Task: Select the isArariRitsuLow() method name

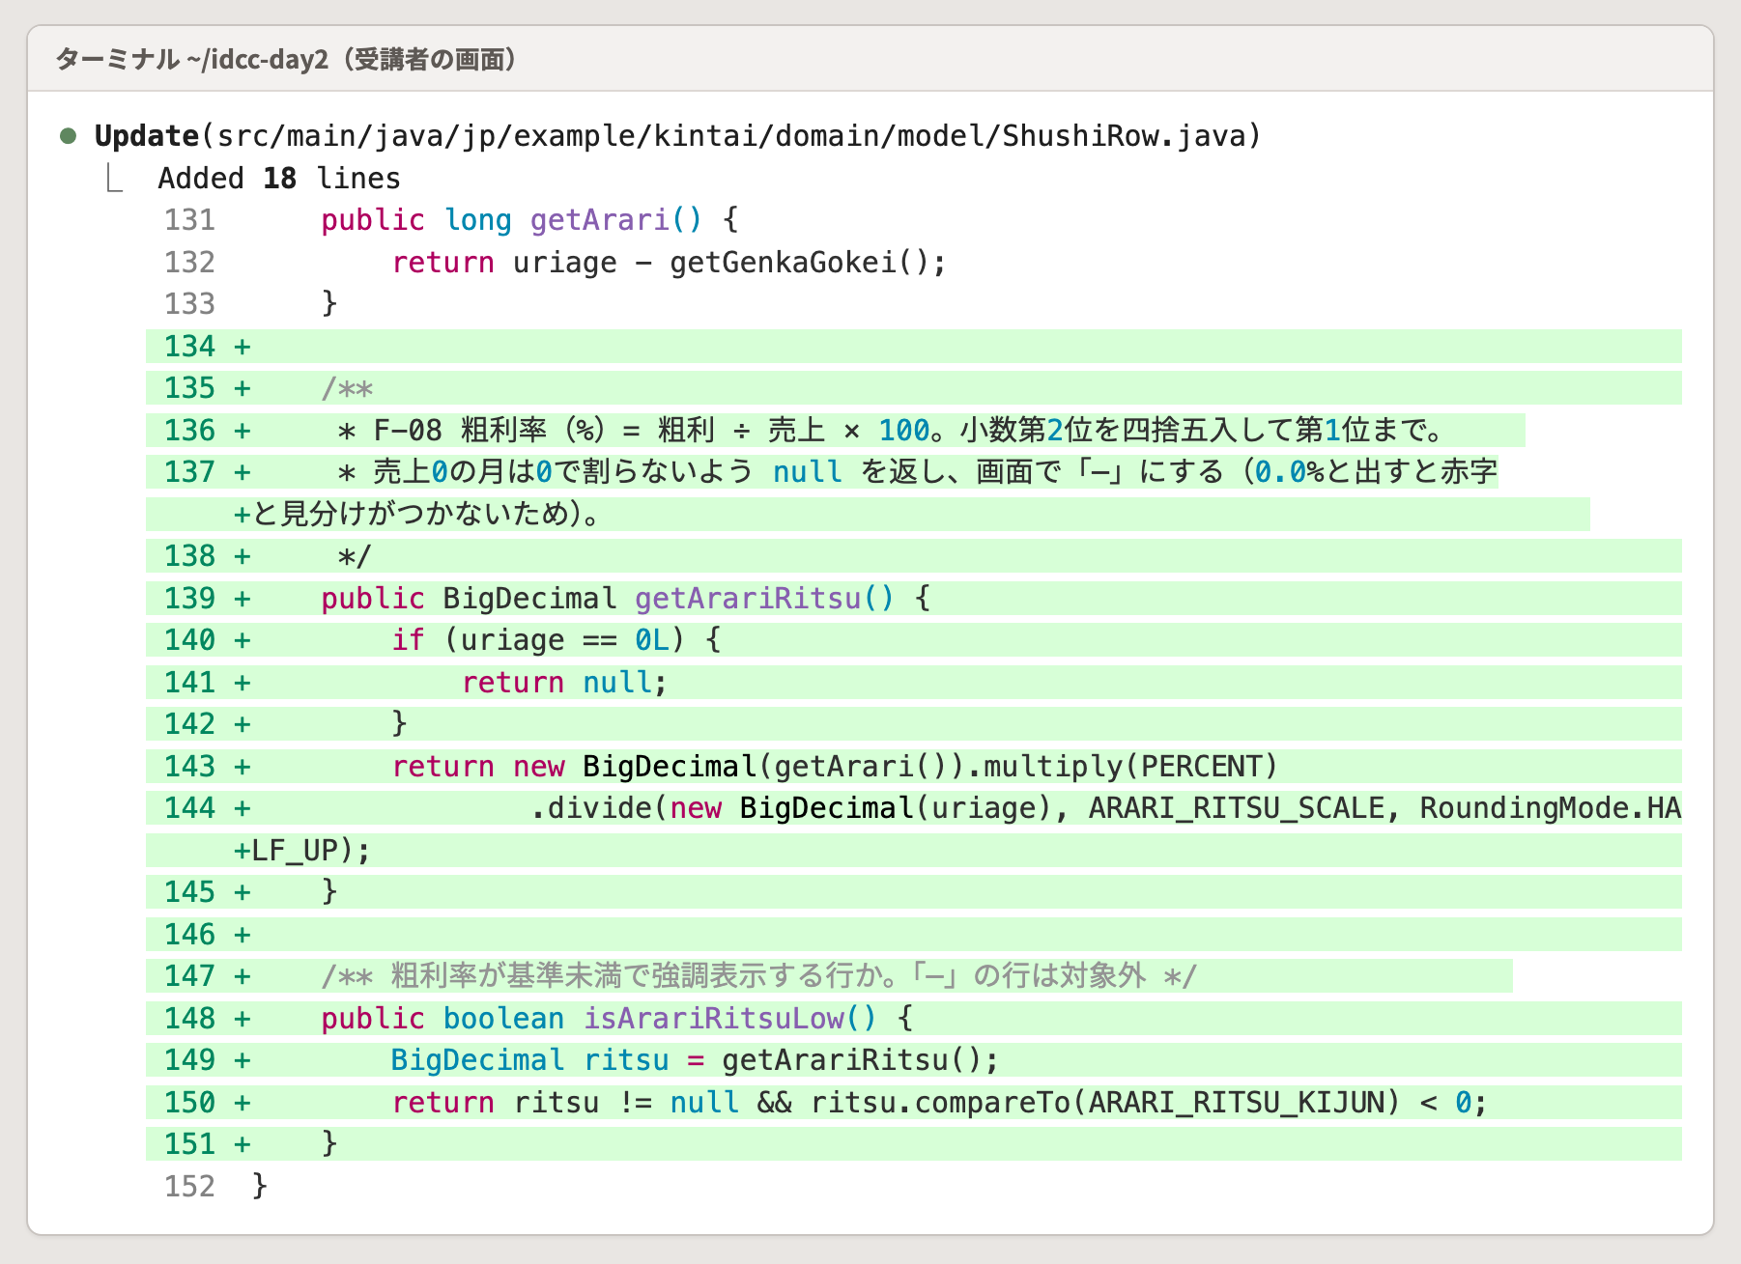Action: click(730, 1019)
